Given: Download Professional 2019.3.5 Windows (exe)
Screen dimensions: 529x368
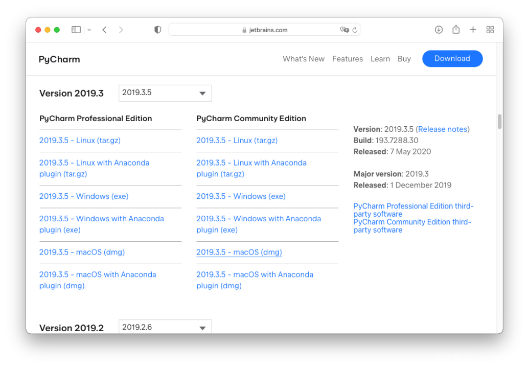Looking at the screenshot, I should click(x=84, y=196).
